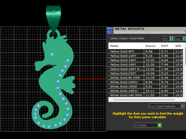Select the White Gold:10KX1 row
The width and height of the screenshot is (186, 139).
pos(146,82)
